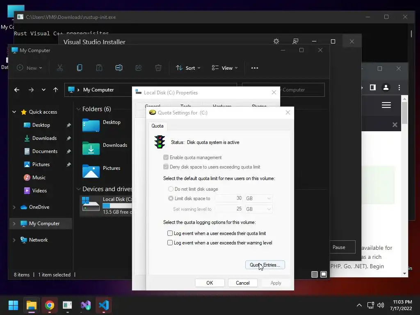Show hidden system tray icons
The width and height of the screenshot is (420, 315).
coord(359,305)
